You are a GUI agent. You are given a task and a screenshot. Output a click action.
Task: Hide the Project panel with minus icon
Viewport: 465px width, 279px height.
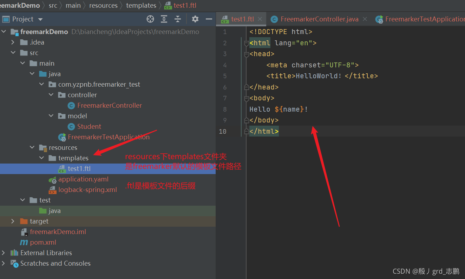(x=209, y=19)
